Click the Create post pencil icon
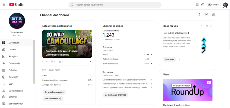This screenshot has height=108, width=230. [213, 14]
